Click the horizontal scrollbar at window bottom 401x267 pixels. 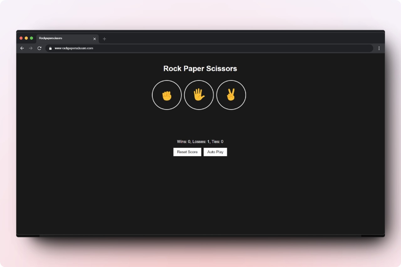tap(200, 236)
